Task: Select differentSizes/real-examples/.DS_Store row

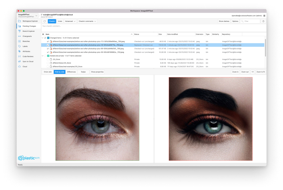Action: [x=153, y=67]
